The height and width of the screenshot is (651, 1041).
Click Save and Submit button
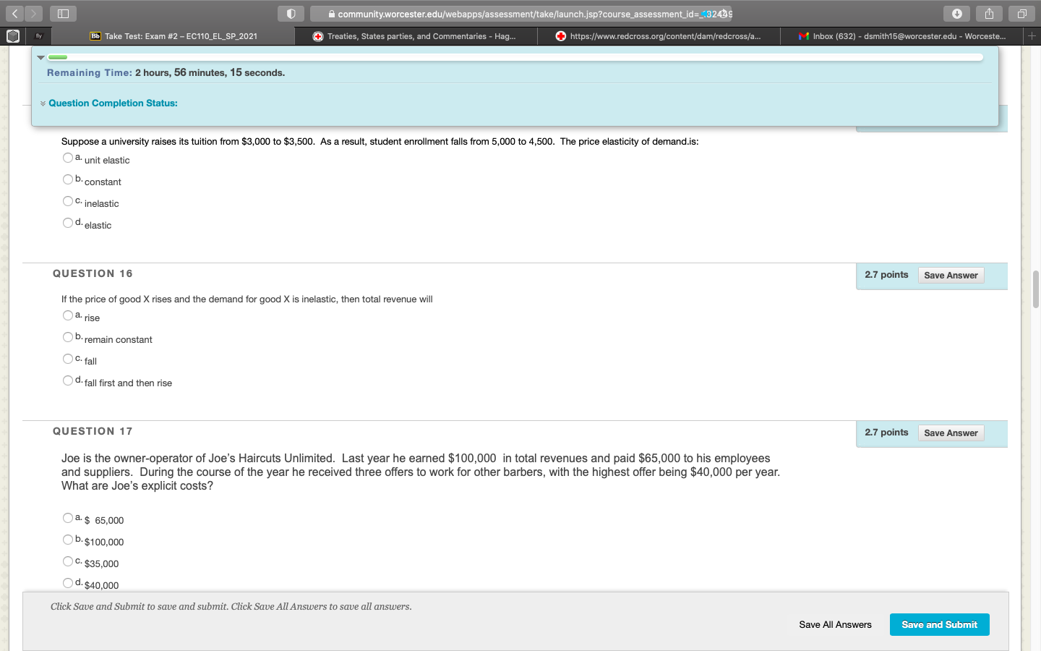point(939,624)
